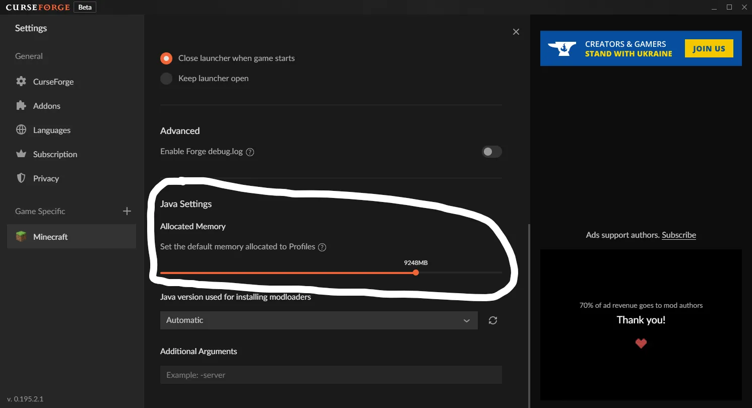Click the Minecraft grass block icon
The width and height of the screenshot is (752, 408).
(x=21, y=237)
